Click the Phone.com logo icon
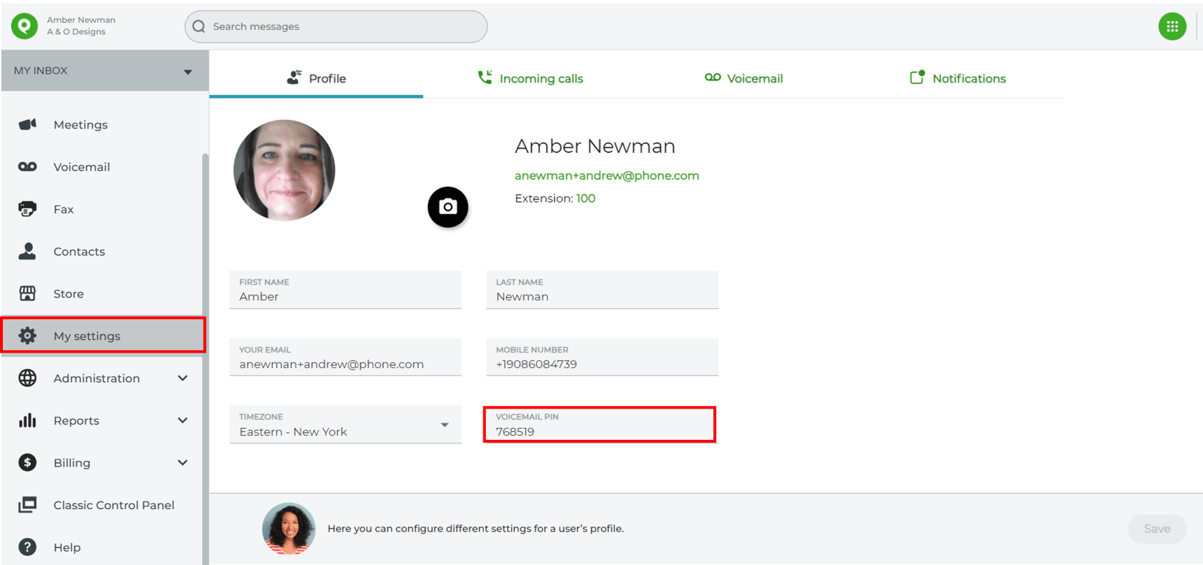Viewport: 1203px width, 565px height. coord(24,26)
